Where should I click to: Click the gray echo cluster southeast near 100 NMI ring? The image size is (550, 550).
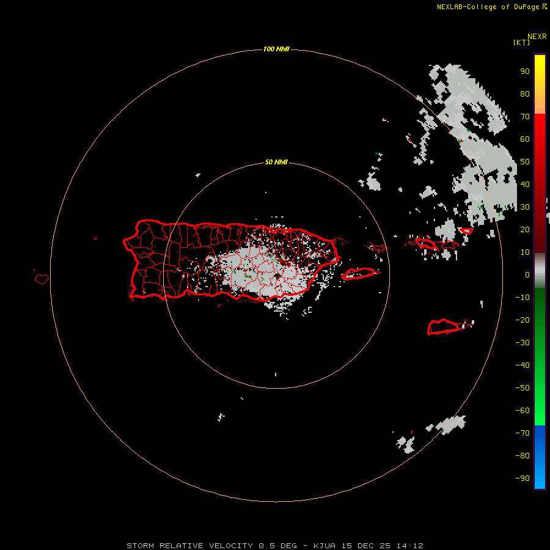click(x=451, y=425)
